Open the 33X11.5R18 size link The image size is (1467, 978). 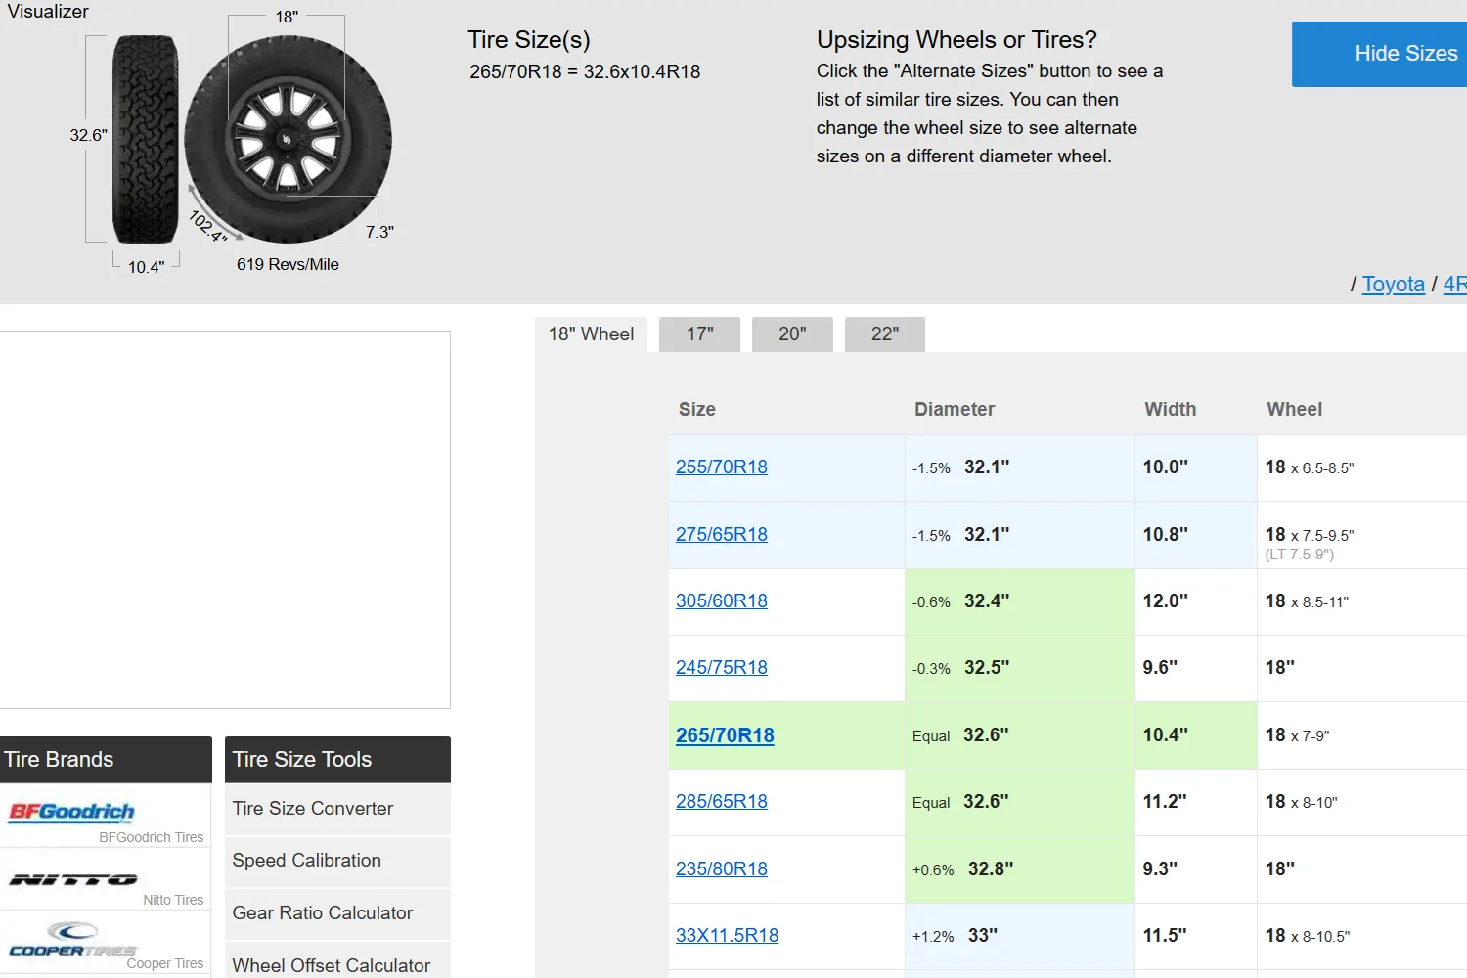727,936
